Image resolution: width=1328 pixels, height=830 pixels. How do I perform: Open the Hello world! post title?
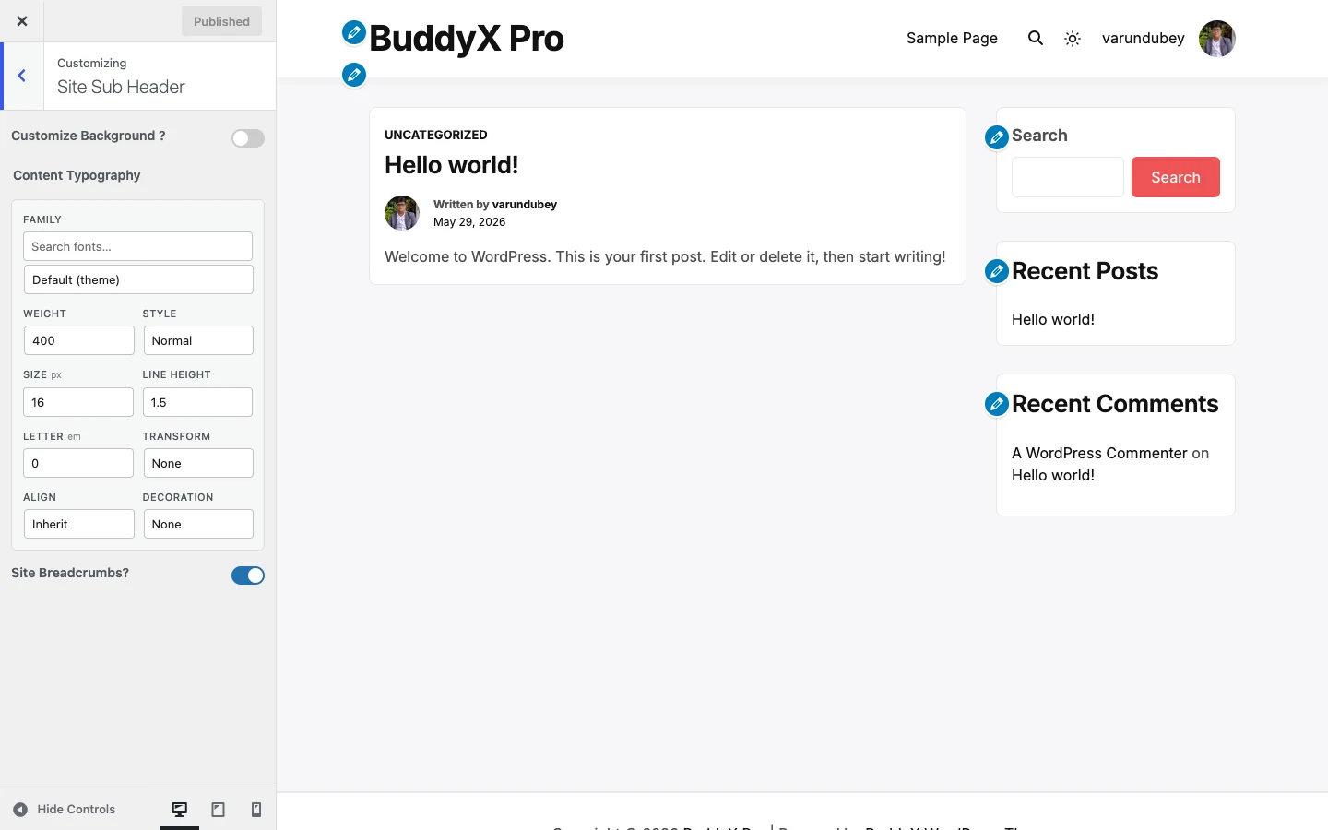click(x=452, y=165)
